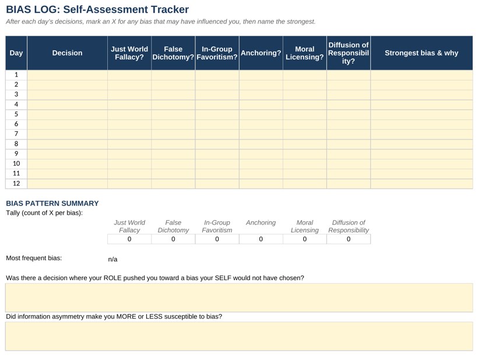Select Diffusion of Responsibility tally label

[x=349, y=226]
